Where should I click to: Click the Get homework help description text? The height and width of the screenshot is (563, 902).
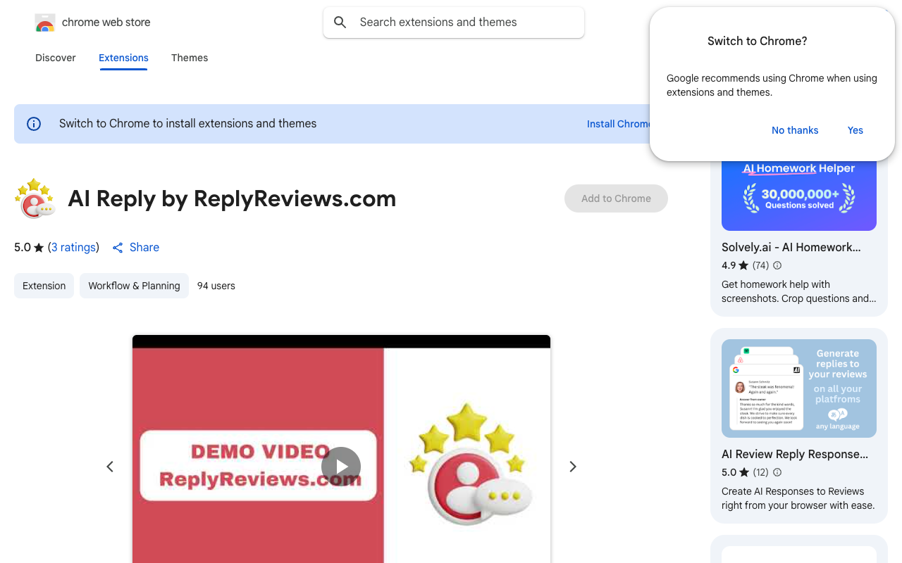click(x=799, y=291)
